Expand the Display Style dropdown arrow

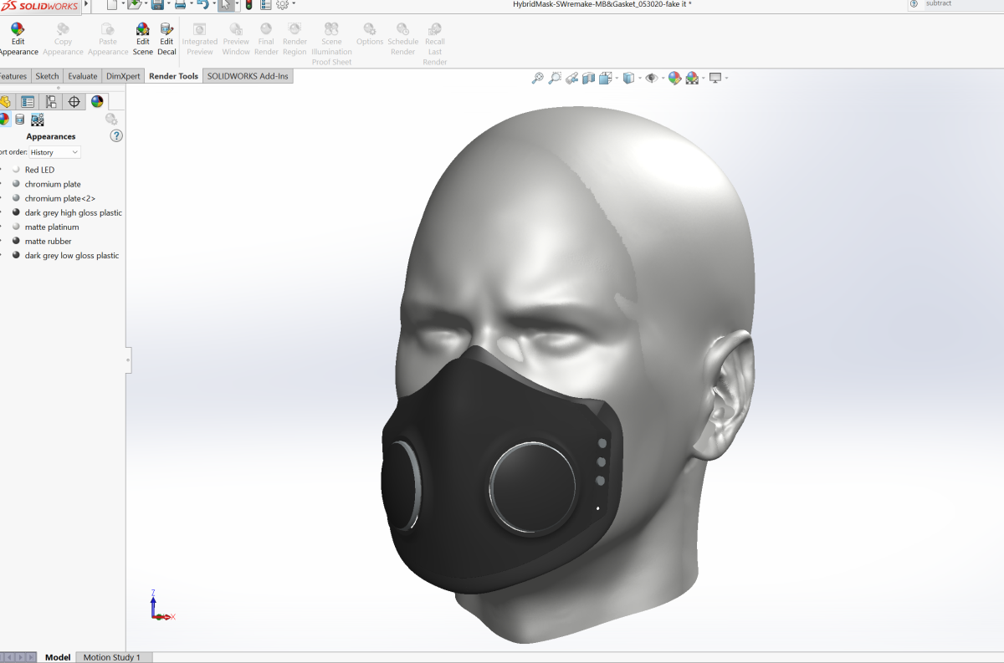pos(640,78)
